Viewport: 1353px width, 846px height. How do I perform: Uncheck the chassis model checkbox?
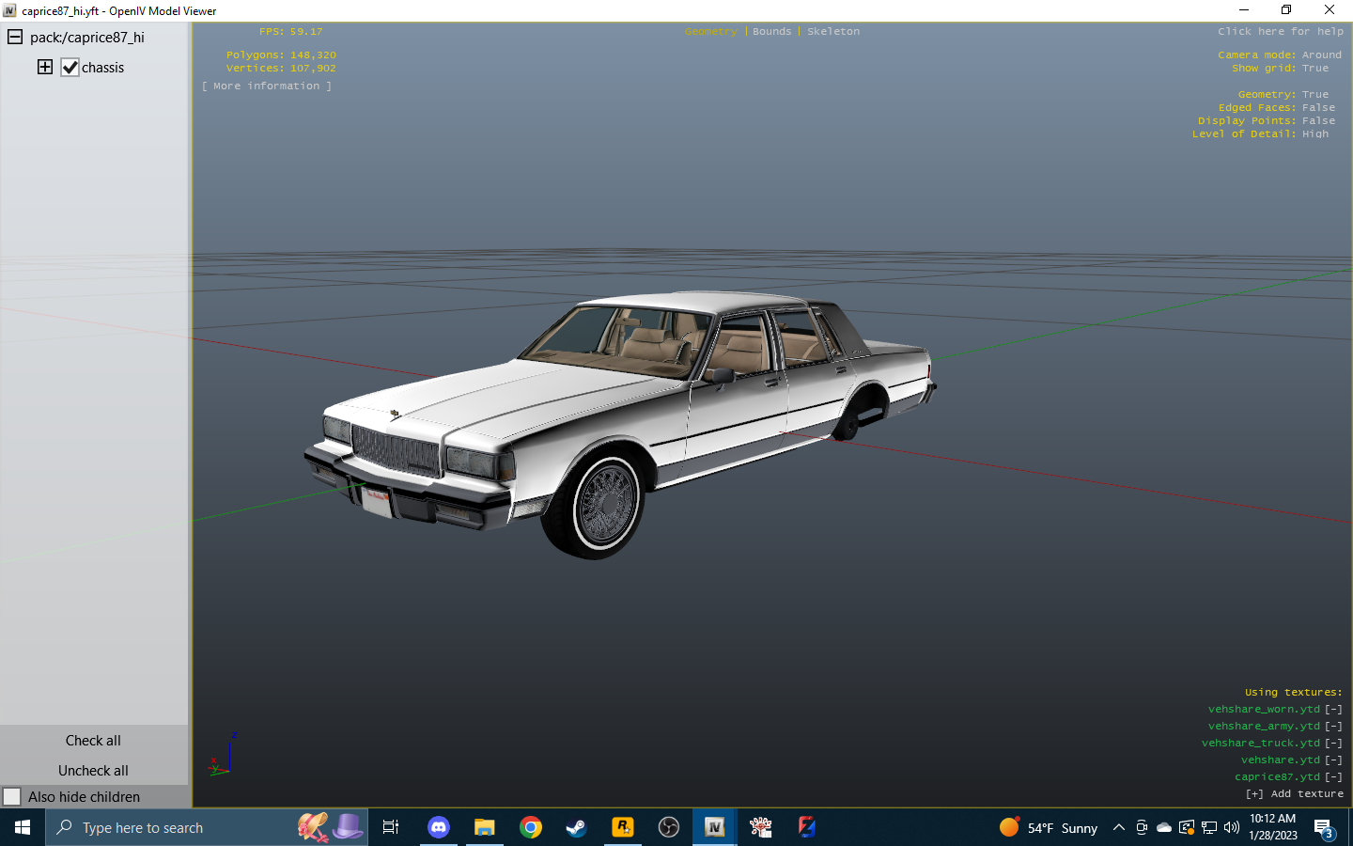71,67
